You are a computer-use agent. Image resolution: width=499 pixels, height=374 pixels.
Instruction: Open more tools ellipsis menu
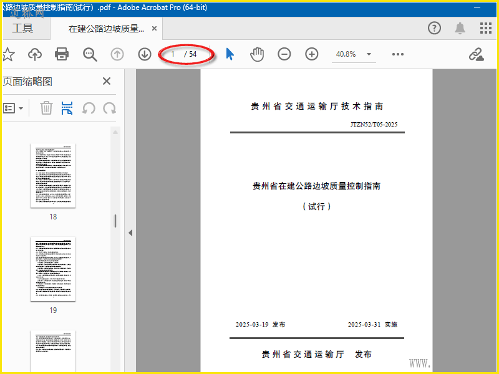[x=398, y=54]
